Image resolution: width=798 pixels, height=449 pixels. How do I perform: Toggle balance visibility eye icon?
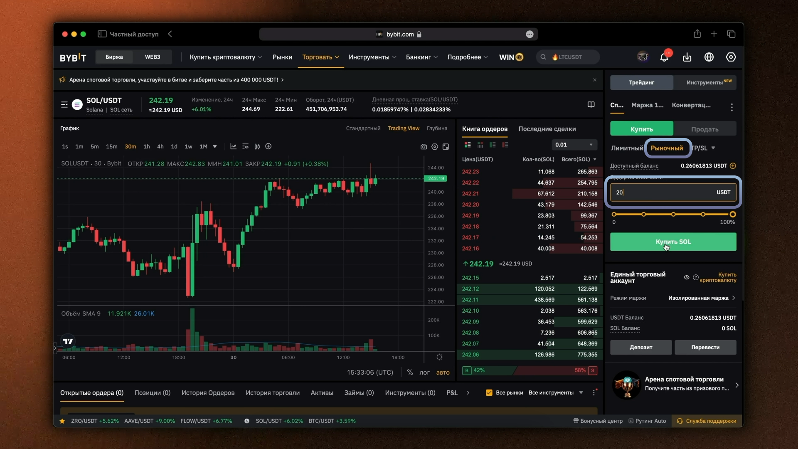pos(687,277)
